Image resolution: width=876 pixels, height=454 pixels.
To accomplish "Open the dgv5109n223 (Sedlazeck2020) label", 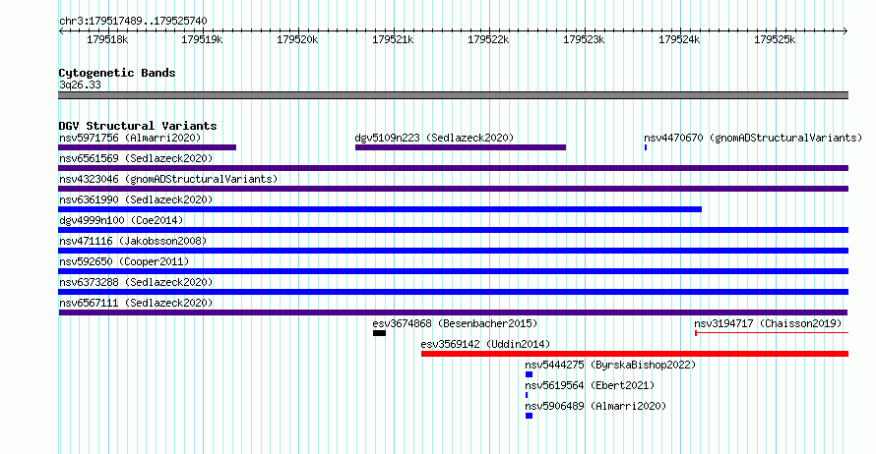I will coord(434,138).
